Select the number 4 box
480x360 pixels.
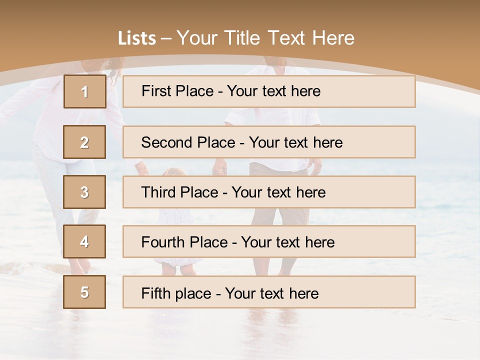84,241
